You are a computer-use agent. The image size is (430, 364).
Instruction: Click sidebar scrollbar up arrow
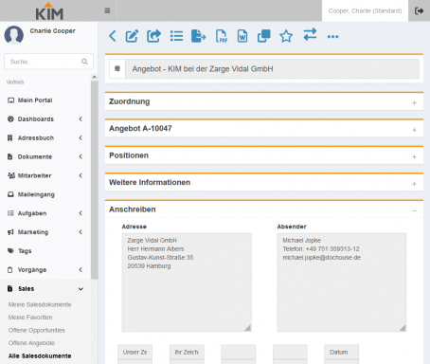pos(94,77)
